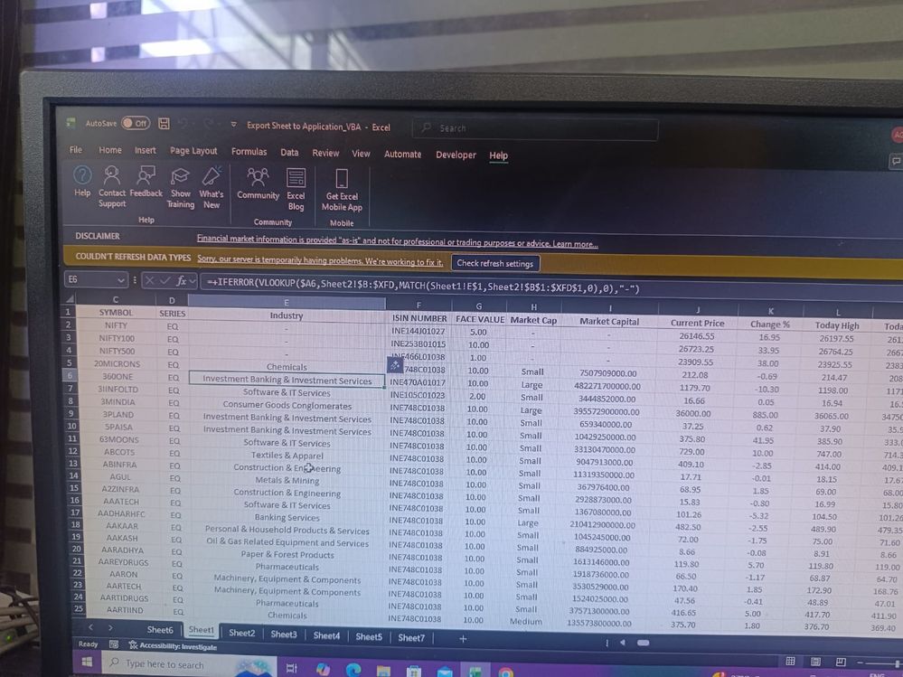Screen dimensions: 903x677
Task: Click Accessibility: Investigate in status bar
Action: coord(174,646)
